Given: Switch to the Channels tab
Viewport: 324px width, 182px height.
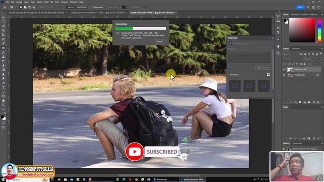Looking at the screenshot, I should click(296, 49).
